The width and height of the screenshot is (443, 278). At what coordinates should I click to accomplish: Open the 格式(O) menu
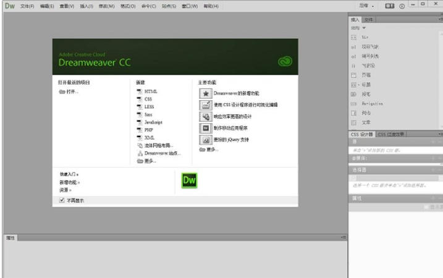(x=128, y=6)
